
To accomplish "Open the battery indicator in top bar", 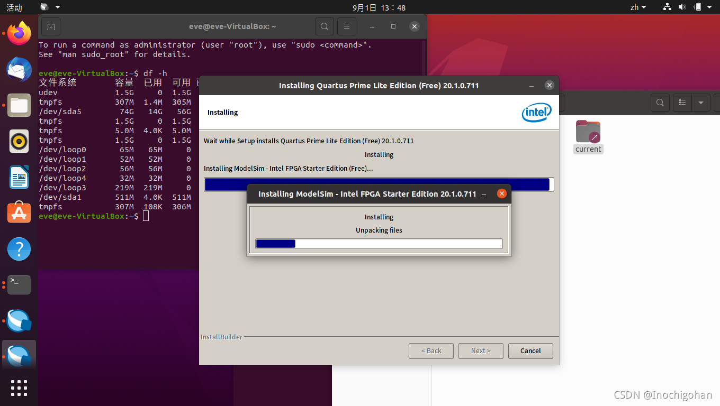I will coord(698,7).
